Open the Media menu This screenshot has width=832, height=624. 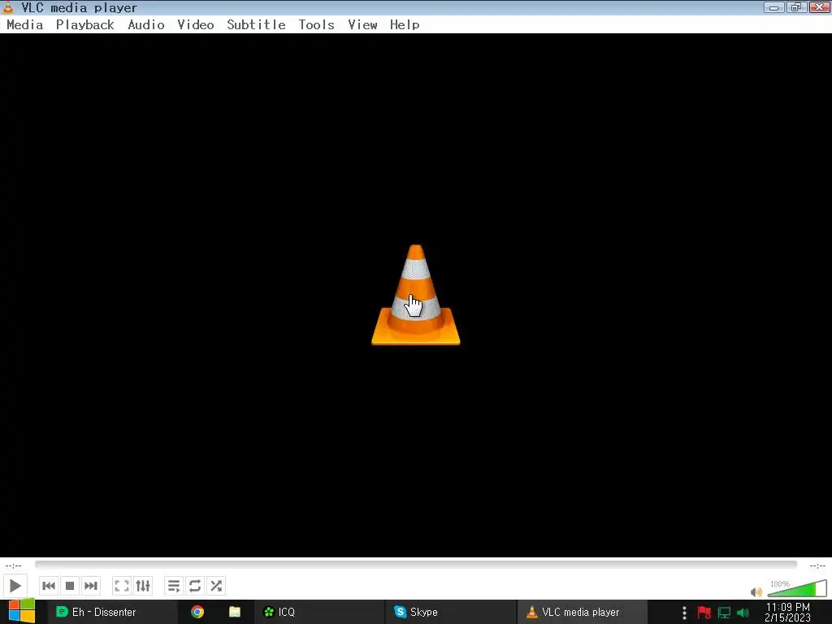click(x=25, y=25)
